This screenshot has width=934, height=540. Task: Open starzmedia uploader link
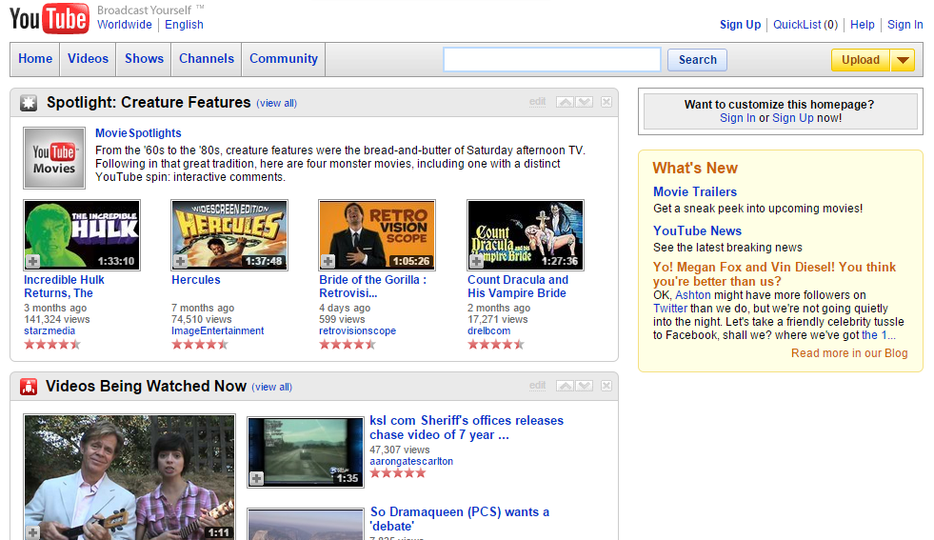[50, 330]
